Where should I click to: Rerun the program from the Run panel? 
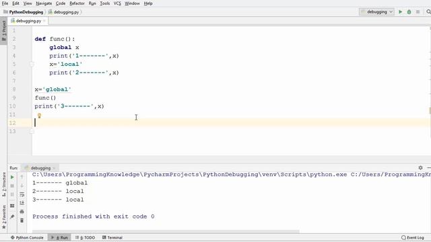click(12, 177)
